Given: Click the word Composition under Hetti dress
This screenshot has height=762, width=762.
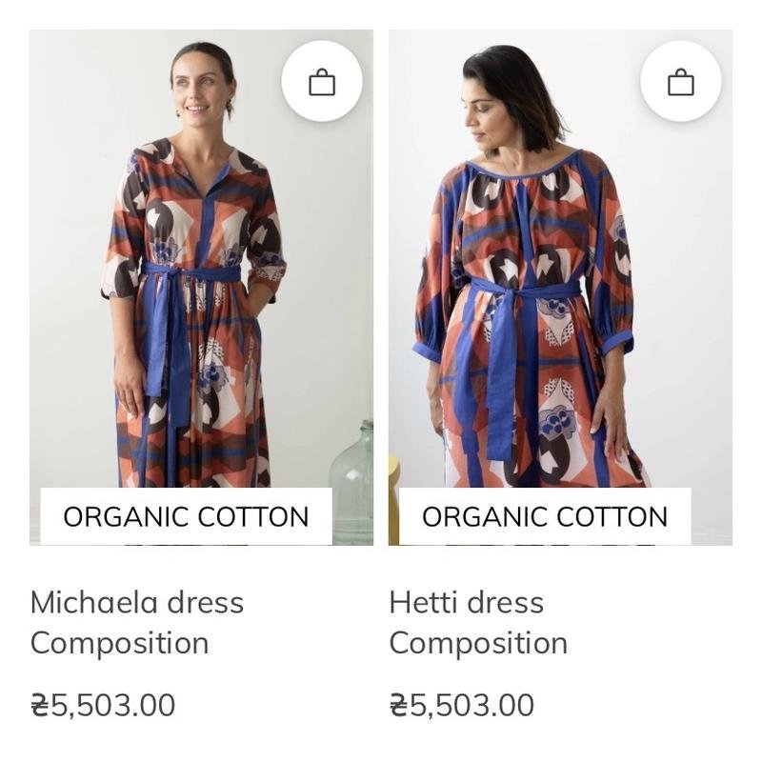Looking at the screenshot, I should 478,643.
